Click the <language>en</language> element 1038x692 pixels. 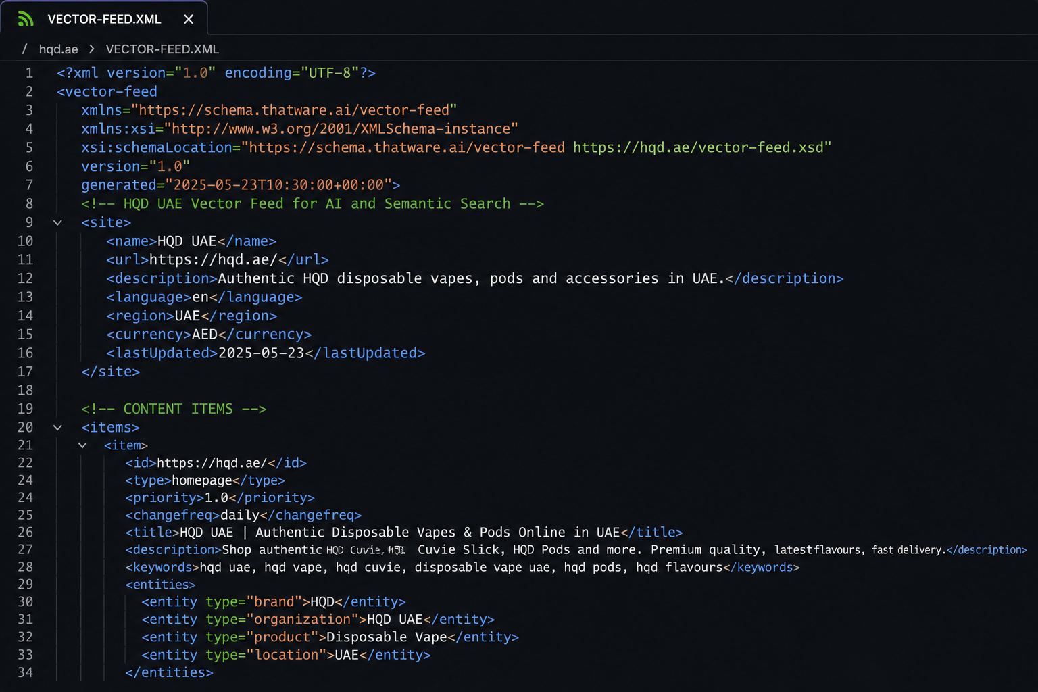(x=204, y=297)
